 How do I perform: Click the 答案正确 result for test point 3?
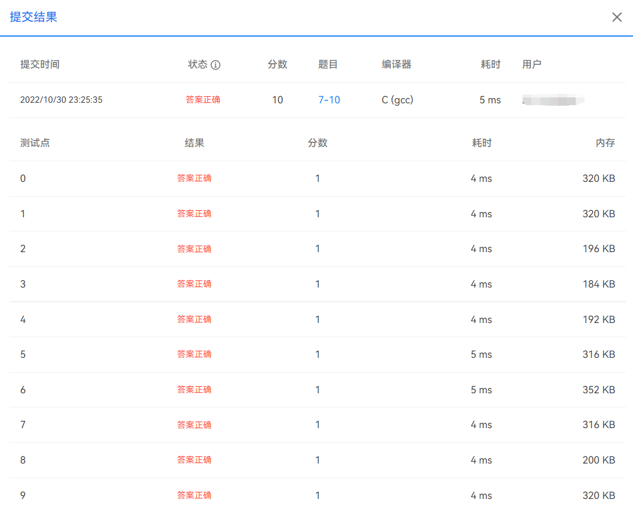[x=194, y=284]
